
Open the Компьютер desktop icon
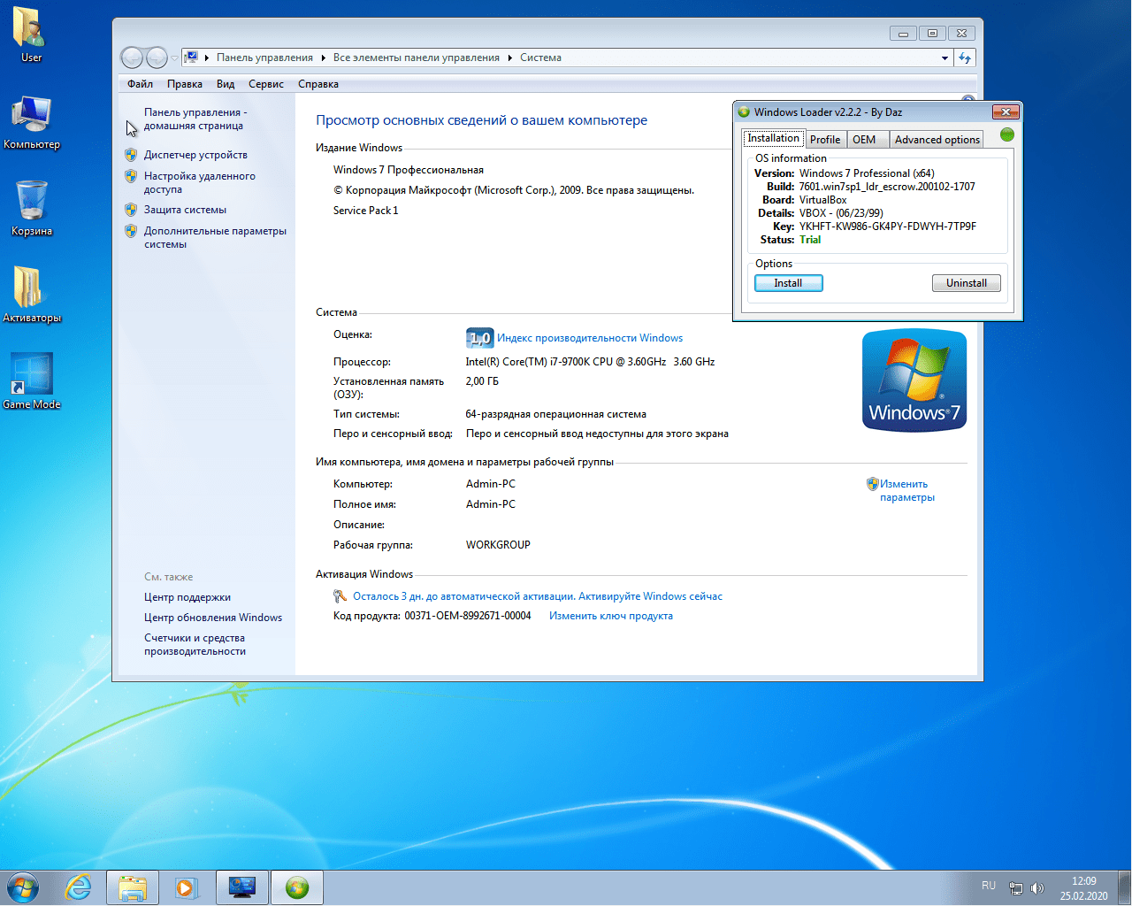tap(31, 122)
